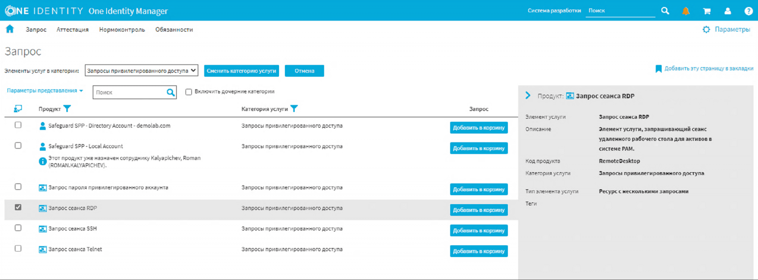Click the select-all icon in table header

pos(18,109)
